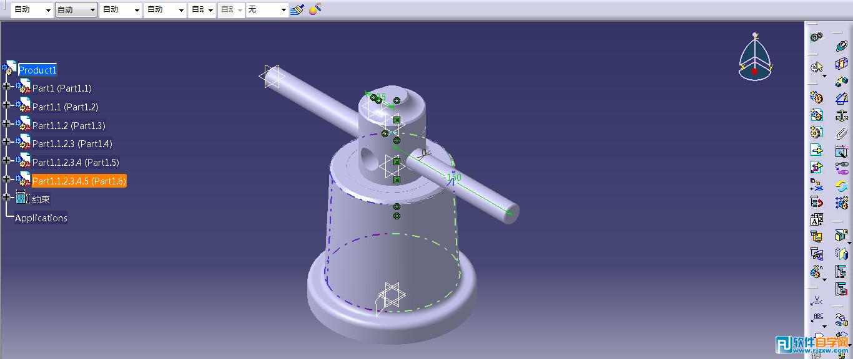Screen dimensions: 853x359
Task: Open the small arrow under Select tool
Action: (824, 76)
